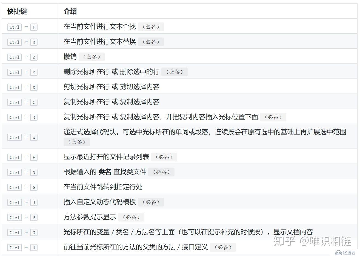
Task: Click the 介绍 column header
Action: 70,11
